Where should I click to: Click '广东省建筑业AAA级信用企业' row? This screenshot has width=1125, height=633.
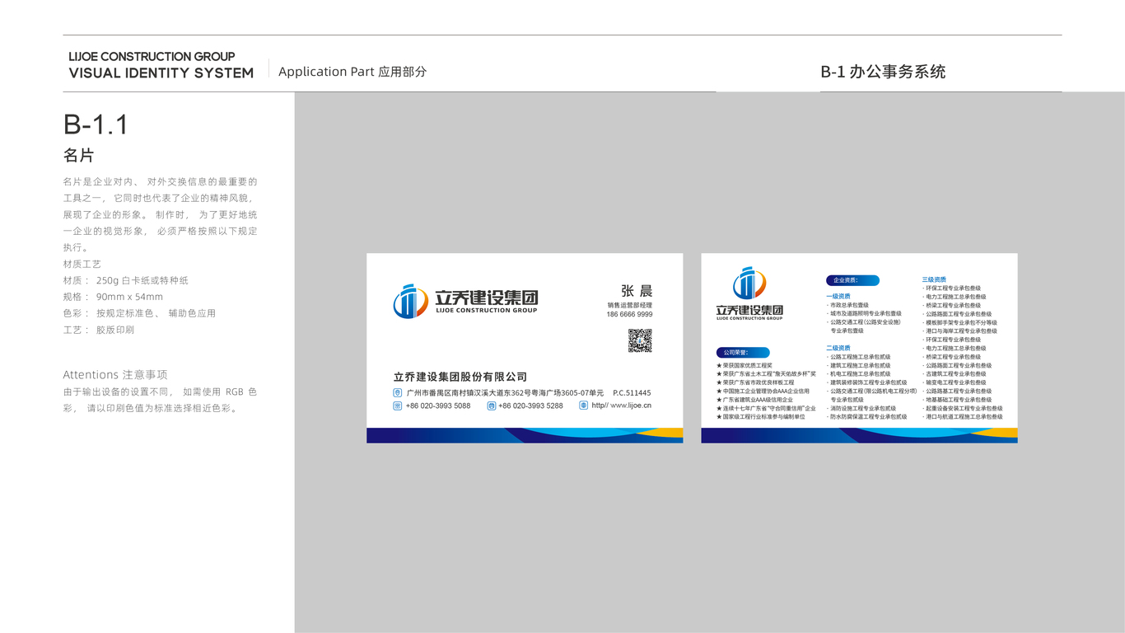pos(755,400)
